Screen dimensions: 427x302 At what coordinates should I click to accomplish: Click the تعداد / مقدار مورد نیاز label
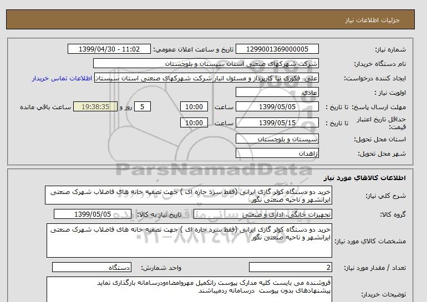[x=375, y=268]
